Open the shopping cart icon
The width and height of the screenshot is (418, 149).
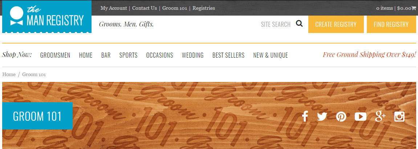point(414,8)
